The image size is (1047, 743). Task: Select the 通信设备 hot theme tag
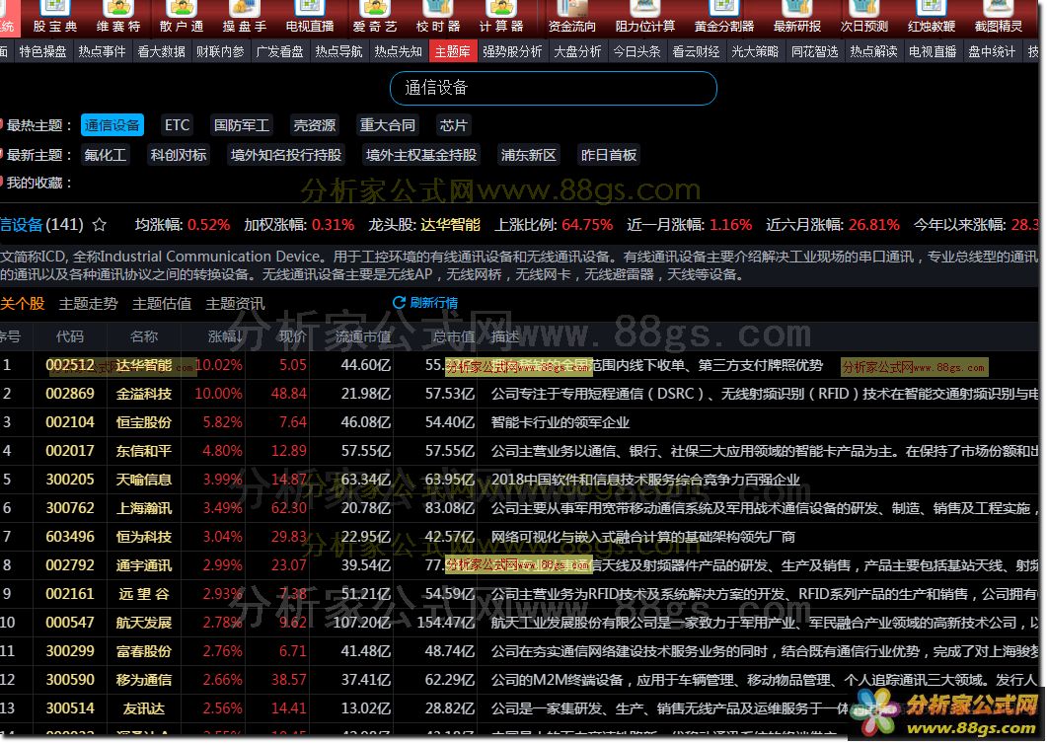click(x=112, y=125)
